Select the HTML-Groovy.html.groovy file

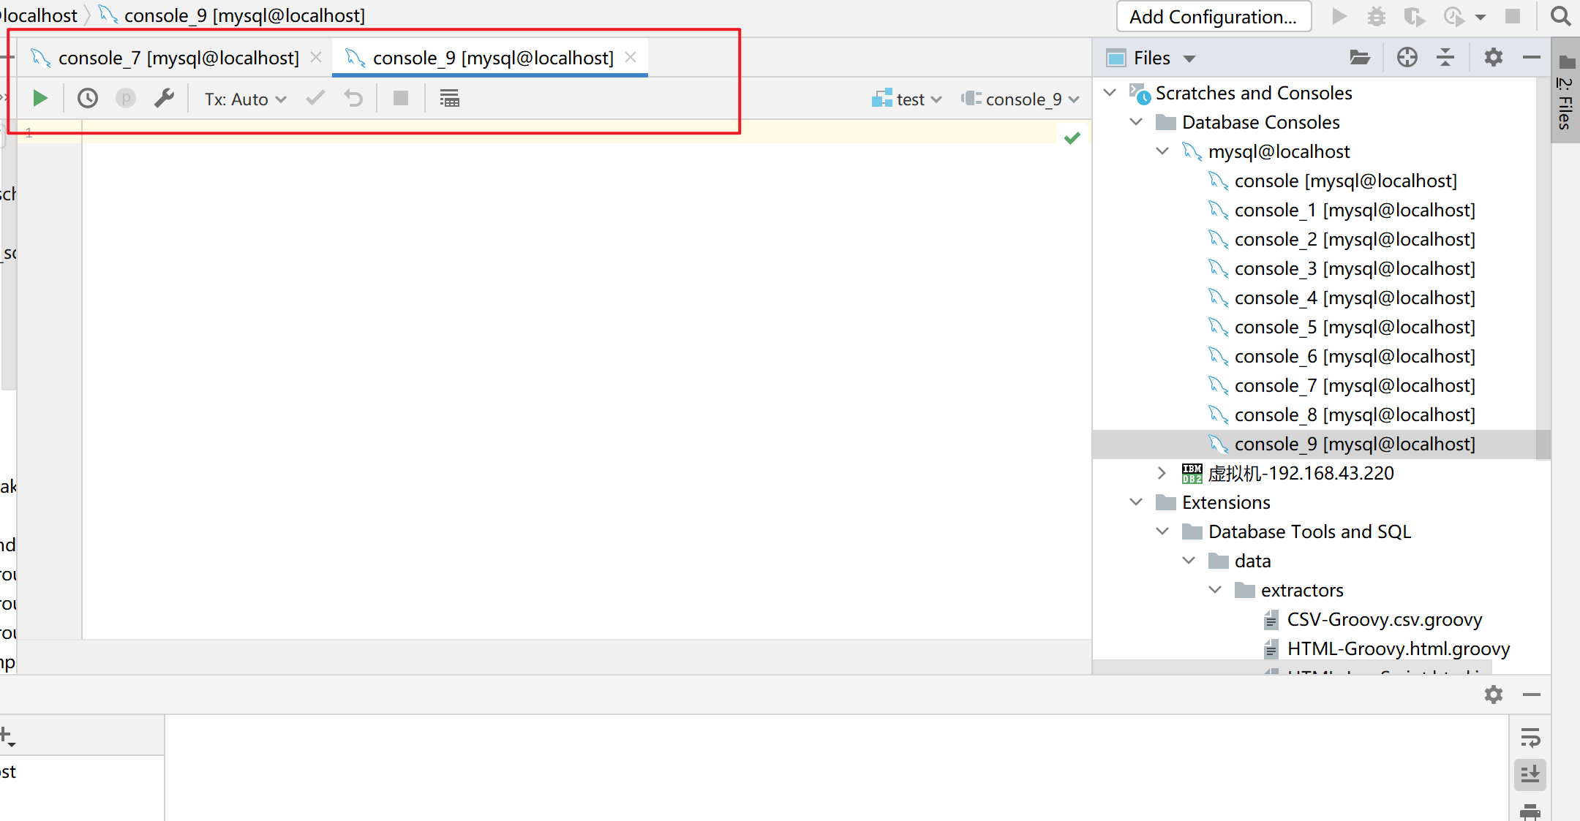pyautogui.click(x=1321, y=648)
